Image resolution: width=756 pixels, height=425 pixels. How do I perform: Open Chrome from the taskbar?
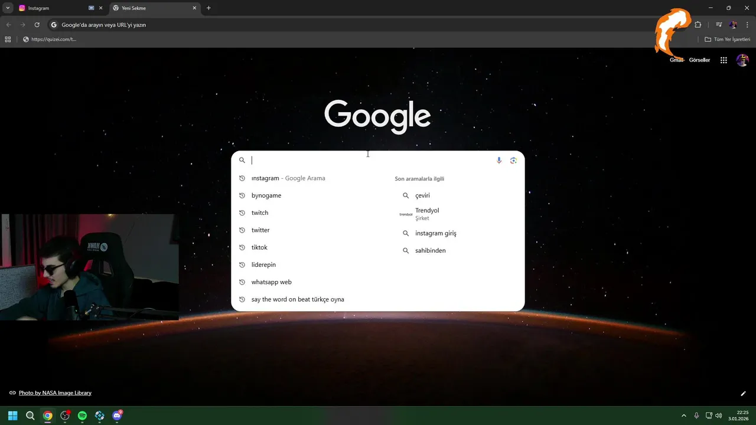point(47,416)
